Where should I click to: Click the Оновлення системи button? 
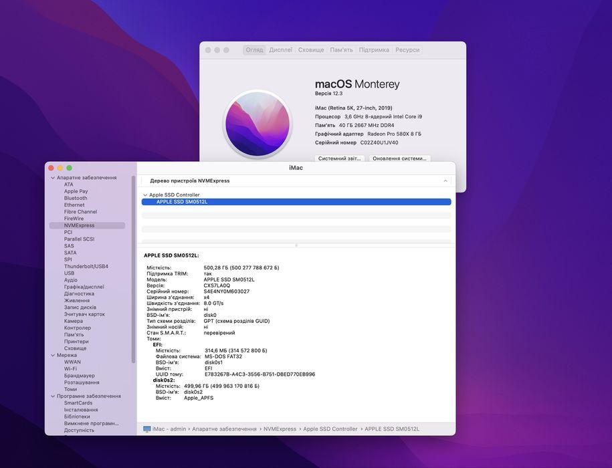coord(399,158)
